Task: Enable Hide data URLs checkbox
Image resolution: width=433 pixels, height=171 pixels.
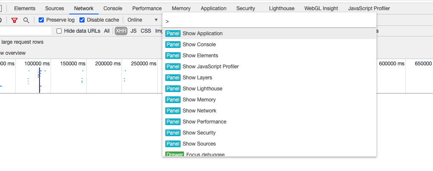Action: coord(59,31)
